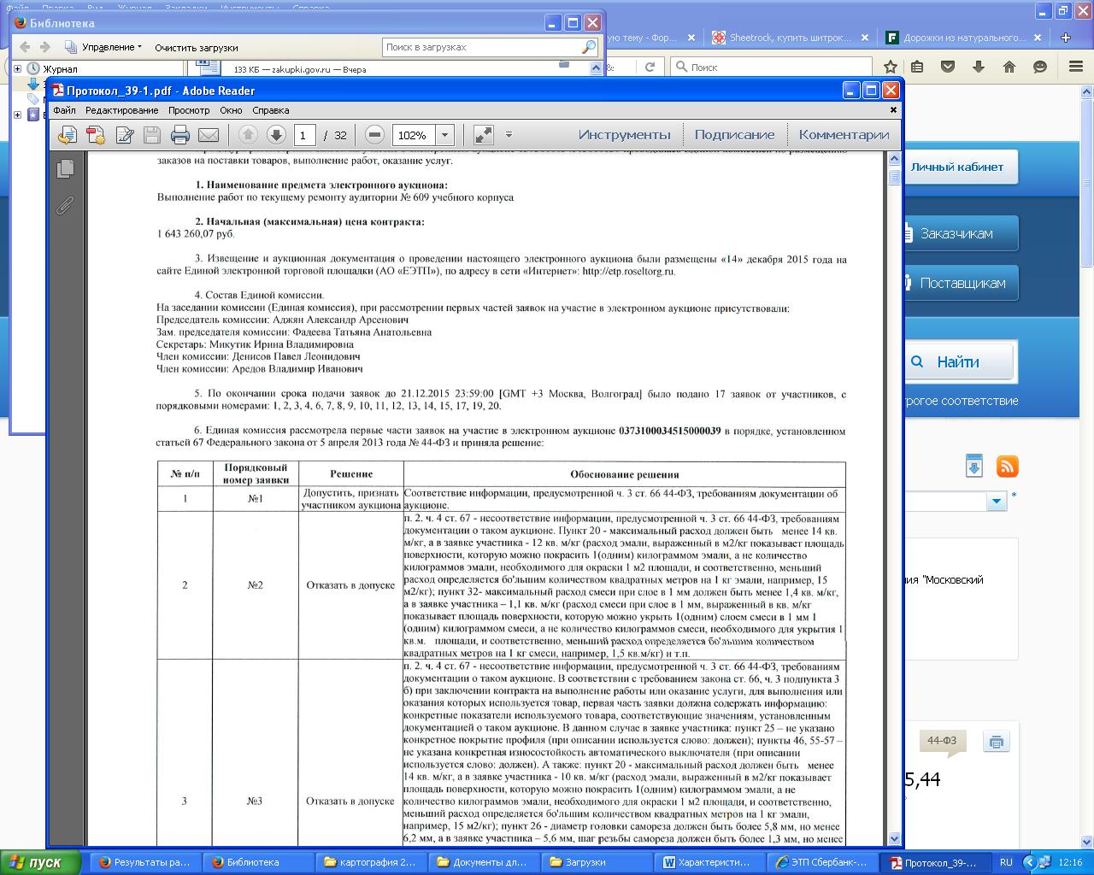Bookmark page with the star icon
Viewport: 1094px width, 875px height.
point(891,67)
